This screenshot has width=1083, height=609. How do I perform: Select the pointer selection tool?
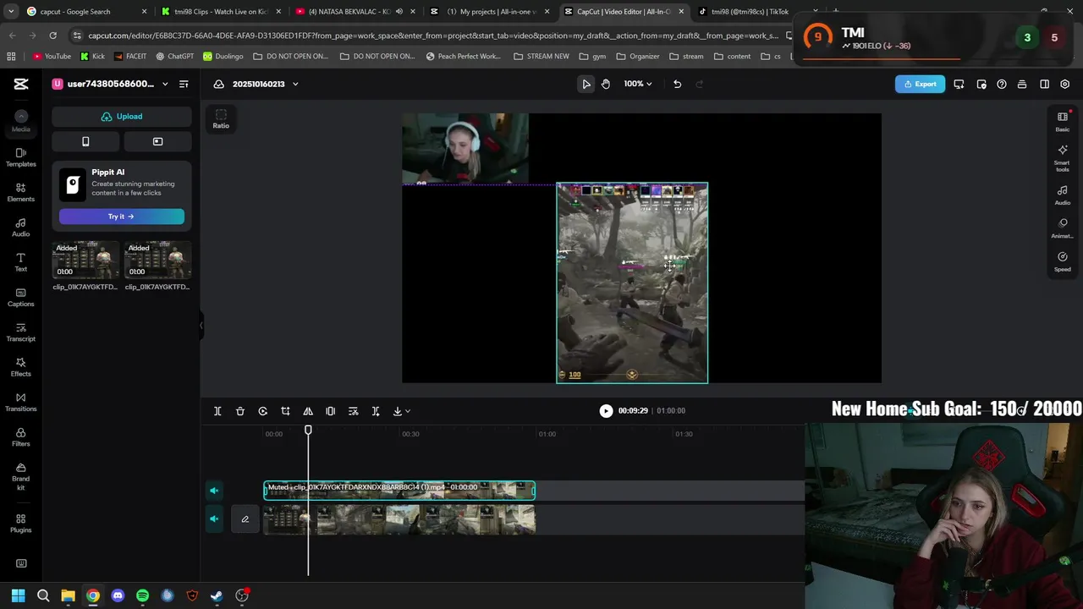586,84
